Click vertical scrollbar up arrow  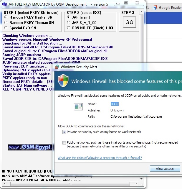click(141, 12)
